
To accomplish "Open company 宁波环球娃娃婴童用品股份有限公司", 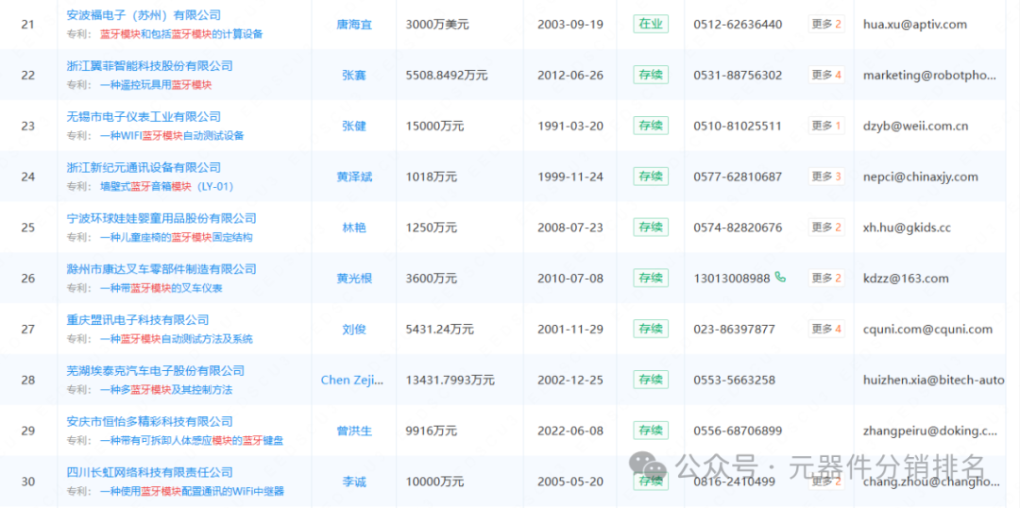I will (x=161, y=218).
